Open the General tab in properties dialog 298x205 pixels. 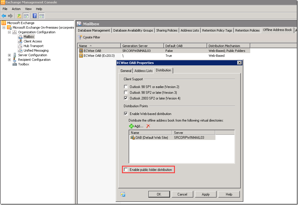pyautogui.click(x=126, y=71)
